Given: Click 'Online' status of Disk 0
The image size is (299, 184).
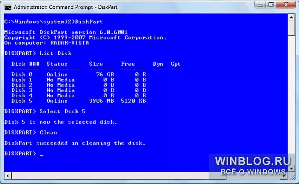Looking at the screenshot, I should (57, 74).
